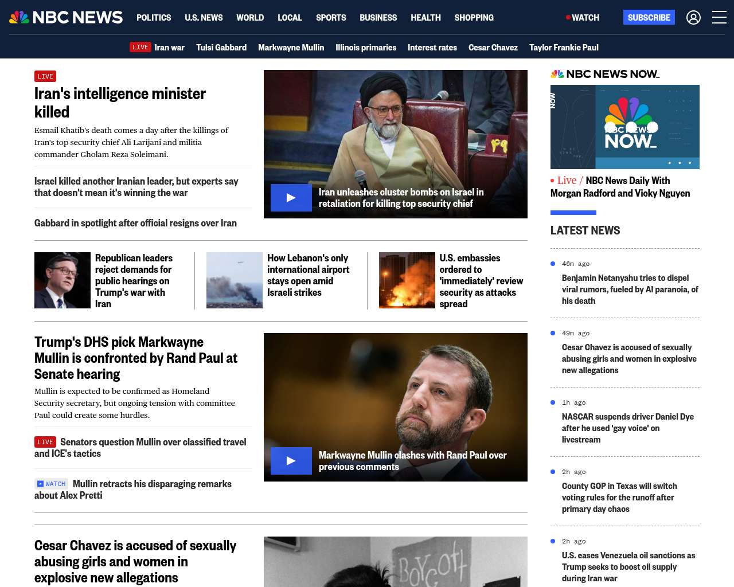This screenshot has height=587, width=734.
Task: Read Netanyahu viral rumors latest story
Action: (630, 289)
